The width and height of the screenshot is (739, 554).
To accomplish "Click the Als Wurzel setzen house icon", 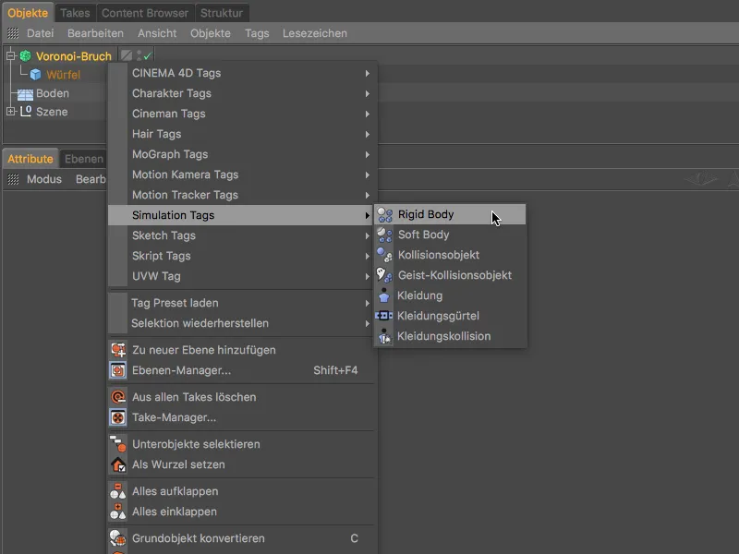I will pos(118,464).
